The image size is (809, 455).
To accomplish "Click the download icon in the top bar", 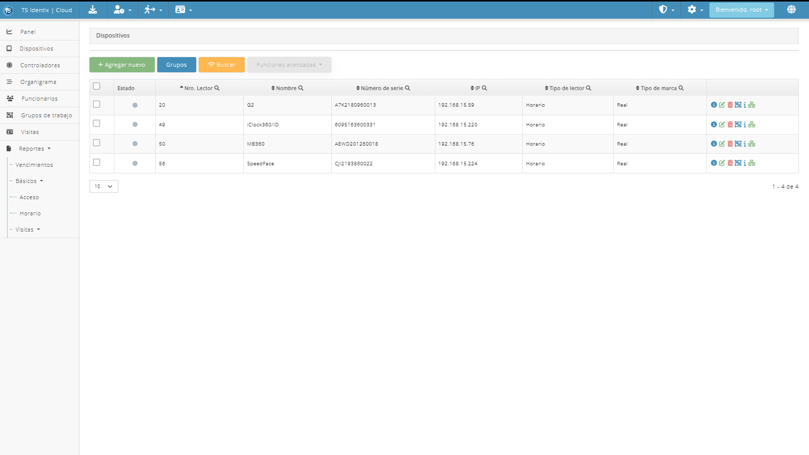I will (x=93, y=10).
